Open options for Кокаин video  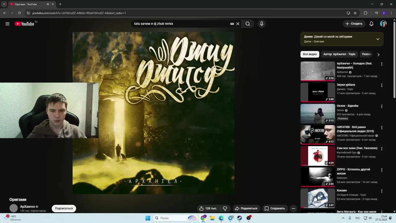[x=381, y=191]
